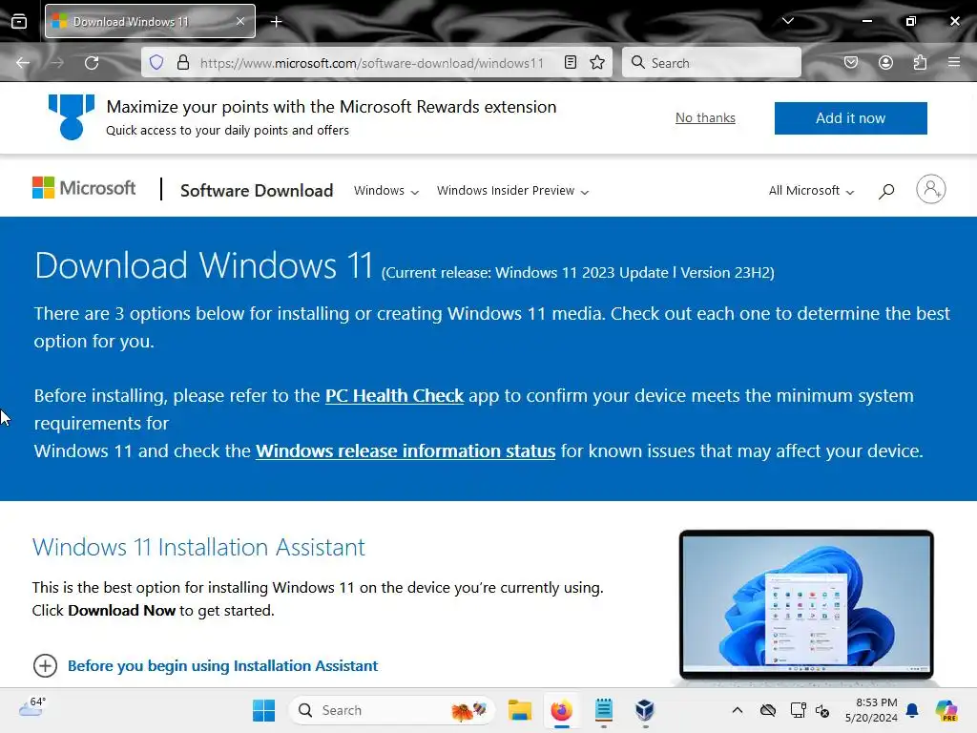Open the Extensions puzzle icon
977x733 pixels.
[920, 62]
